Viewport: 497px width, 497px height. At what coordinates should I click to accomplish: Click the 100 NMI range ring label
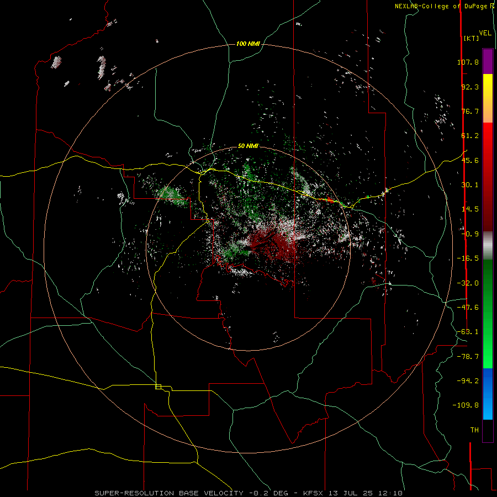coord(248,44)
